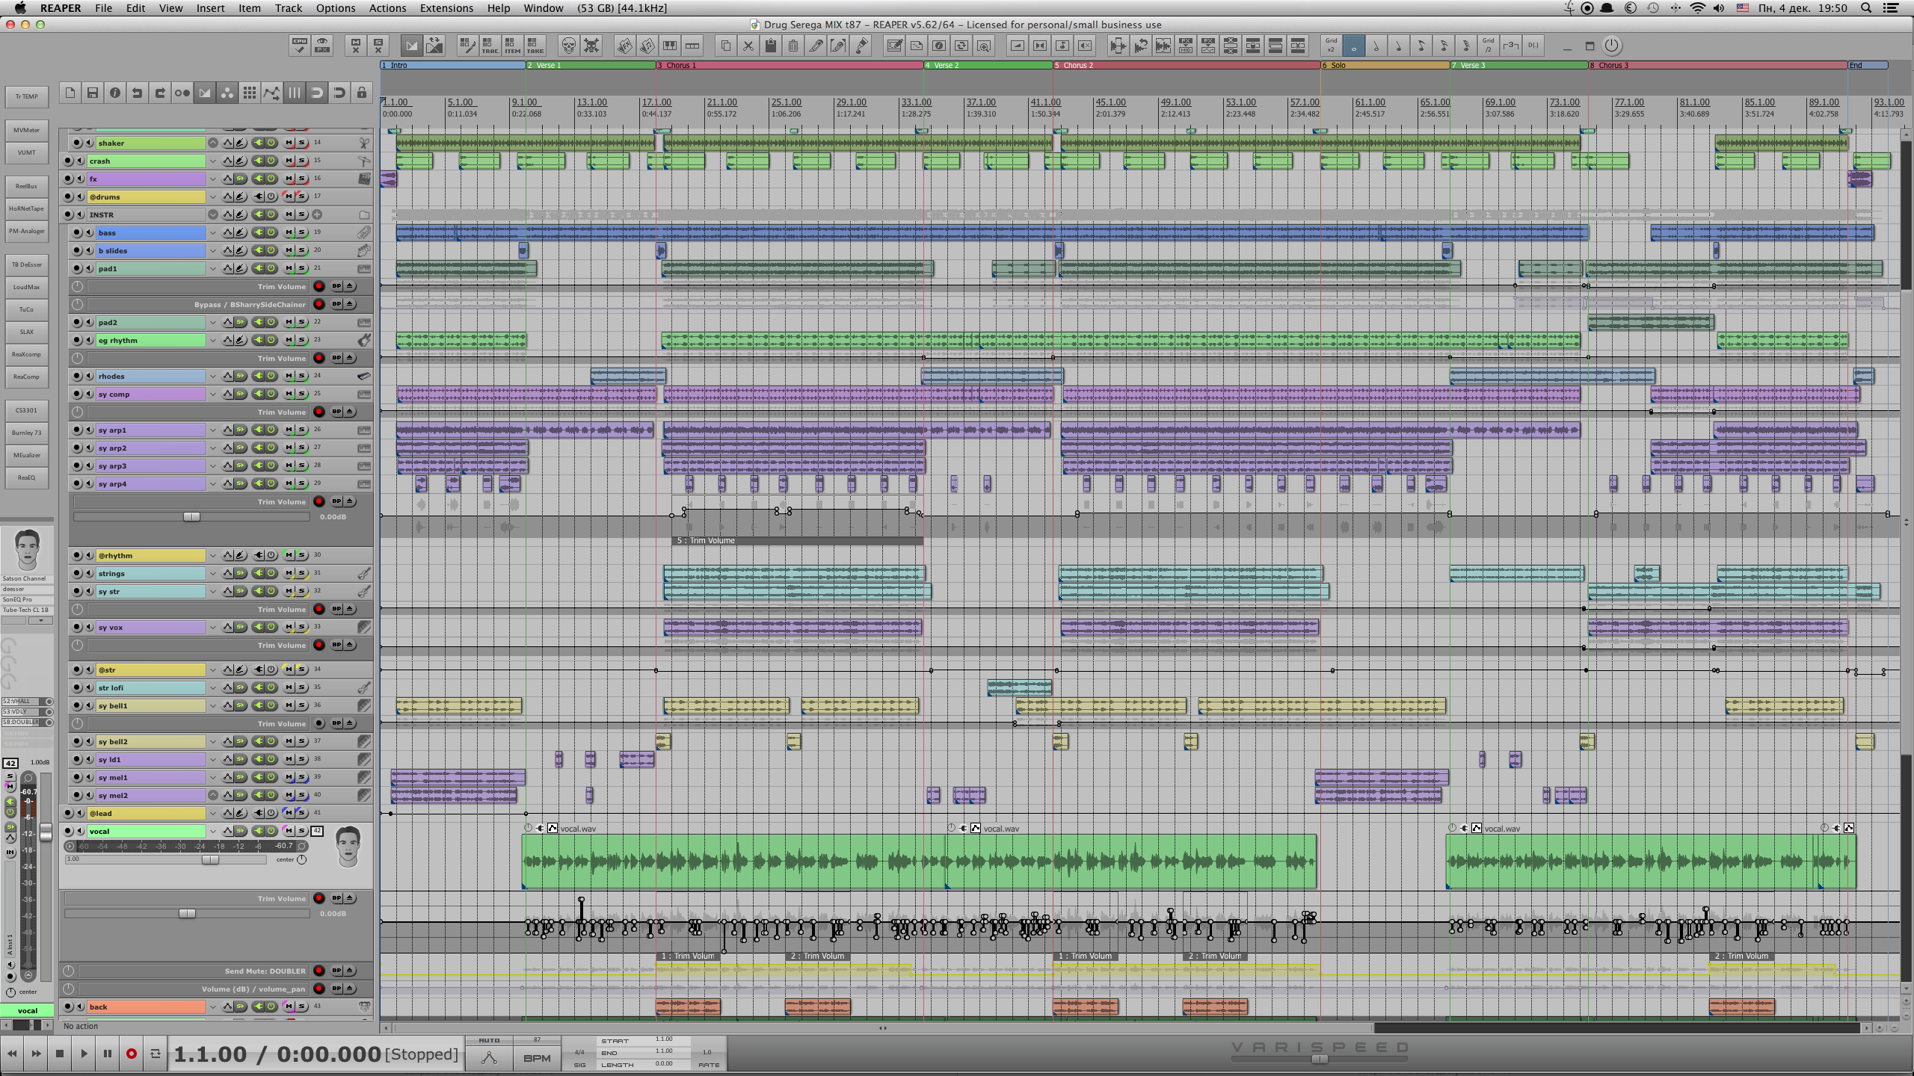This screenshot has width=1914, height=1076.
Task: Open the Extensions menu
Action: pos(446,8)
